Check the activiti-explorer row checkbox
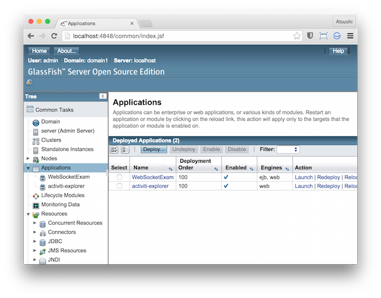The width and height of the screenshot is (381, 298). [x=119, y=186]
